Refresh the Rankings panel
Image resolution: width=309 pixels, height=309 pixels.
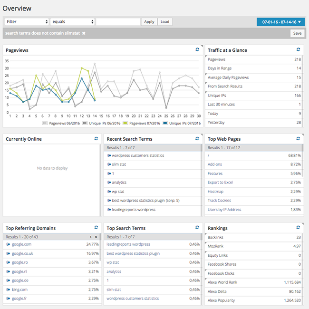point(298,228)
